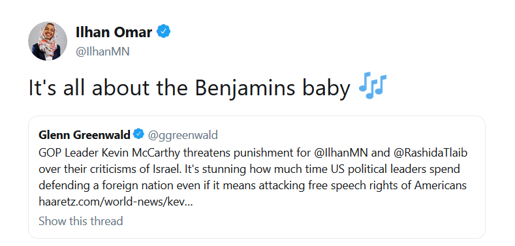This screenshot has height=246, width=515.
Task: Open the @IlhanMN handle under the name
Action: click(102, 52)
